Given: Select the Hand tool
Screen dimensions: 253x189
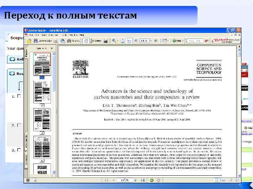Looking at the screenshot, I should [x=86, y=41].
